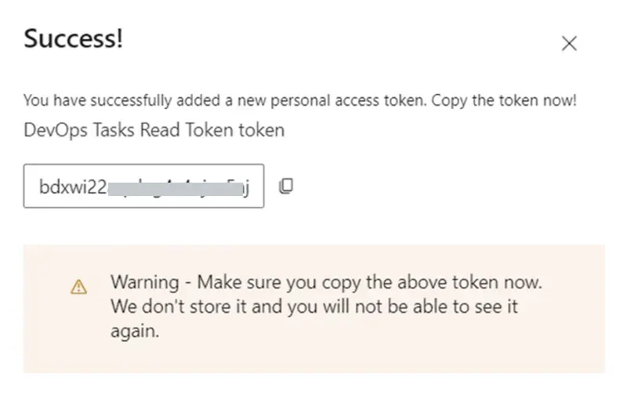627x410 pixels.
Task: Click the 'Copy the token now!' sentence
Action: tap(504, 100)
